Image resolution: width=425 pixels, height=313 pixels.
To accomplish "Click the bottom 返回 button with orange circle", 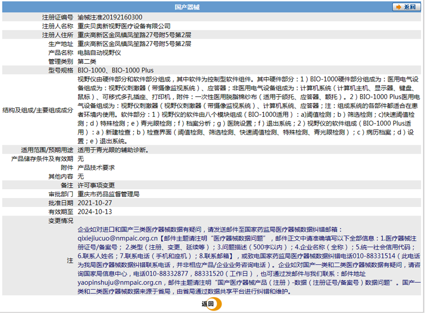I will (x=211, y=304).
